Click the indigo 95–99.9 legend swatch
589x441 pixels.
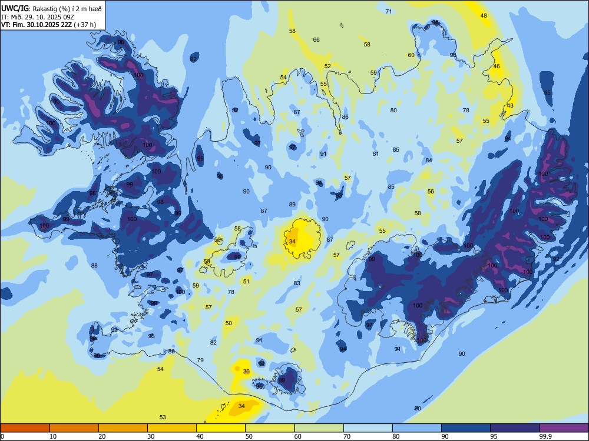pyautogui.click(x=515, y=428)
